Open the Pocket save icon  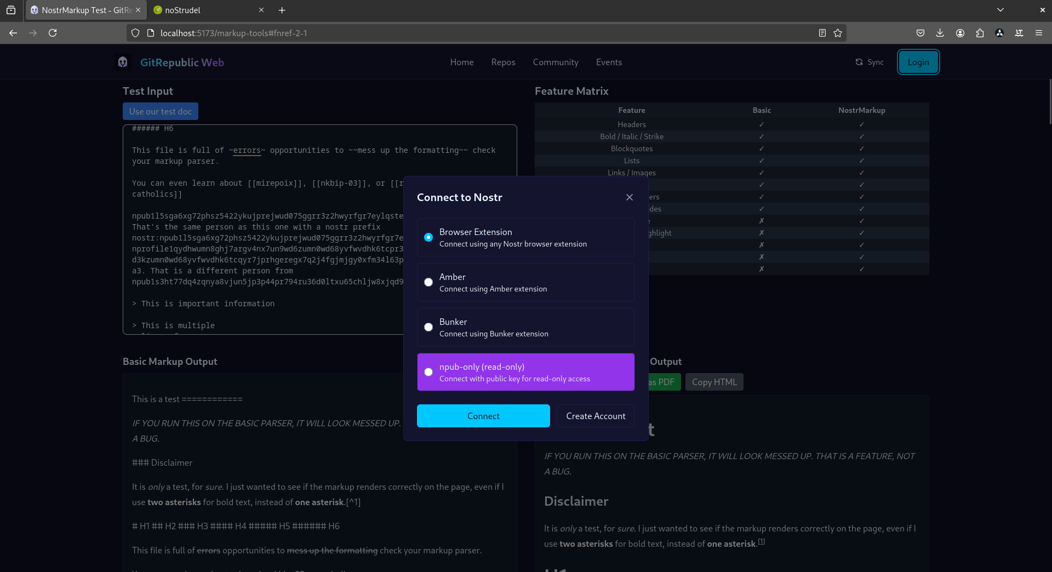921,33
